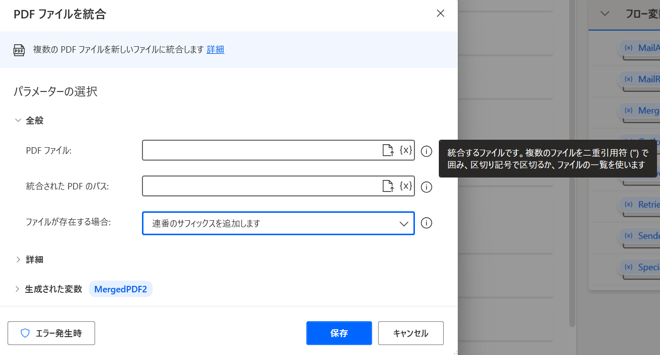660x355 pixels.
Task: Click info icon next to ファイルが存在する場合
Action: (426, 223)
